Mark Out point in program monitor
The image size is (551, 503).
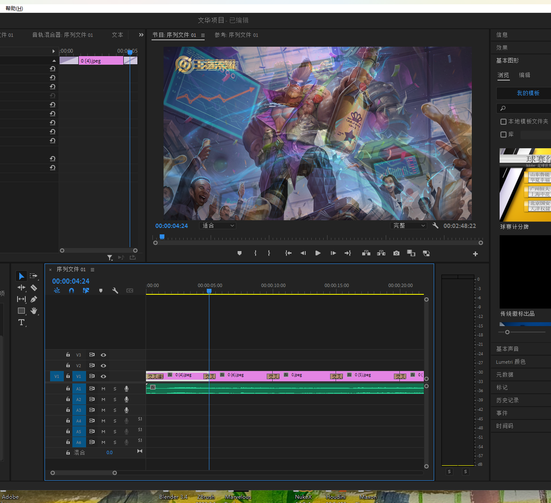(x=269, y=253)
